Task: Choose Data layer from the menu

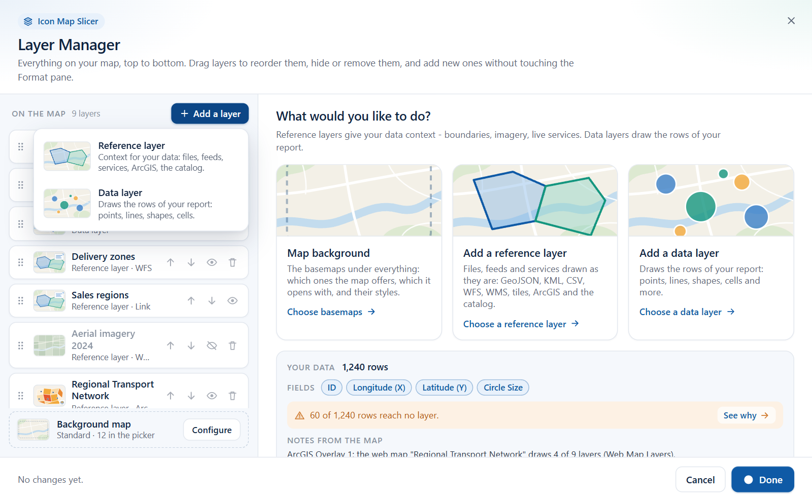Action: click(141, 204)
